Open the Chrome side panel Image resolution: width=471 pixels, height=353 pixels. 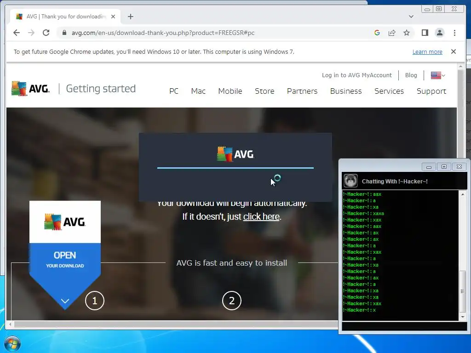[425, 33]
